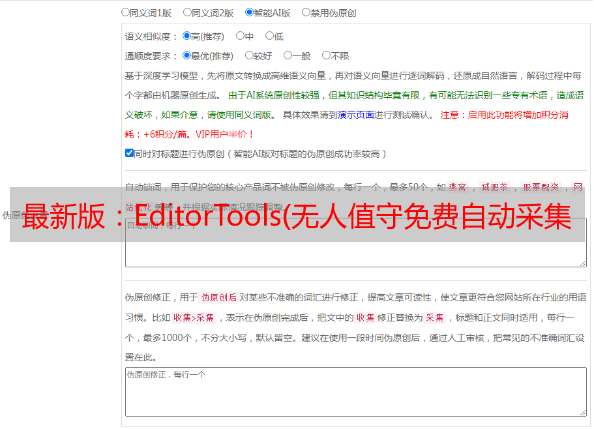594x429 pixels.
Task: Click resize handle of 伪原创修正 text area
Action: pos(583,413)
